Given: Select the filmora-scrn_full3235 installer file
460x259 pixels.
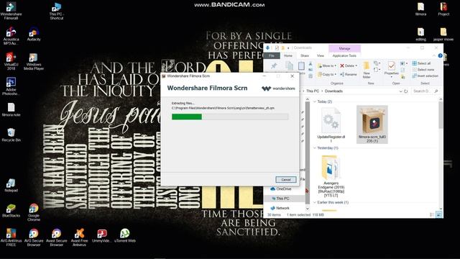Looking at the screenshot, I should point(372,124).
